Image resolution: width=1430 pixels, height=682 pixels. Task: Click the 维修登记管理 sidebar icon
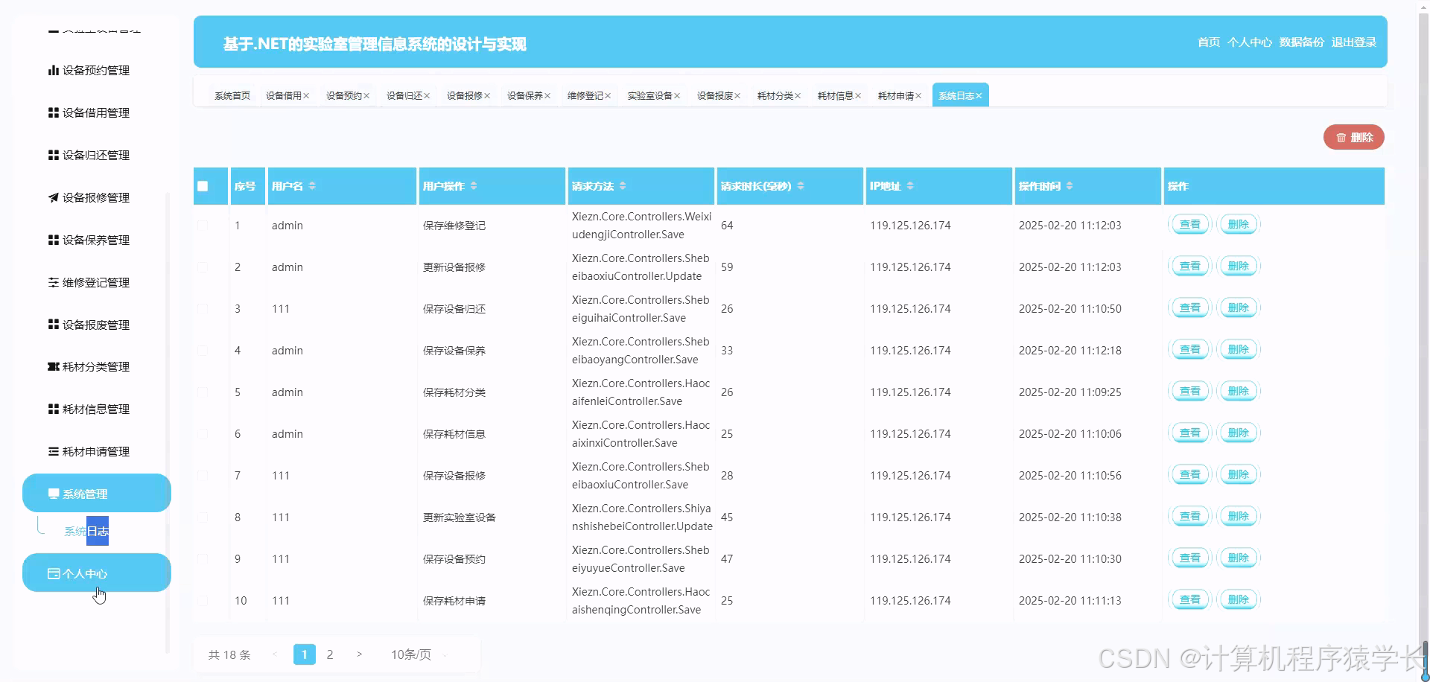(x=53, y=282)
